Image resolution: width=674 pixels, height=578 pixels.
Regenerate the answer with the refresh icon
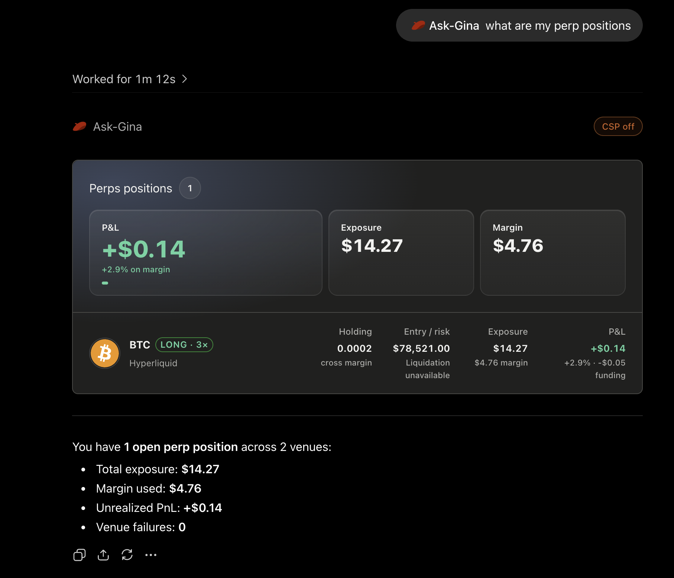127,555
